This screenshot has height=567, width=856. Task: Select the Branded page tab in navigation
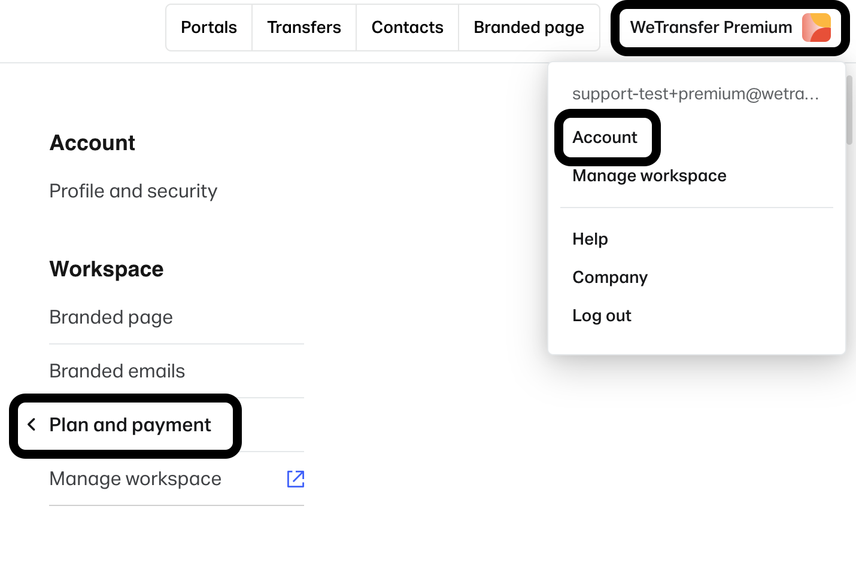pyautogui.click(x=529, y=27)
